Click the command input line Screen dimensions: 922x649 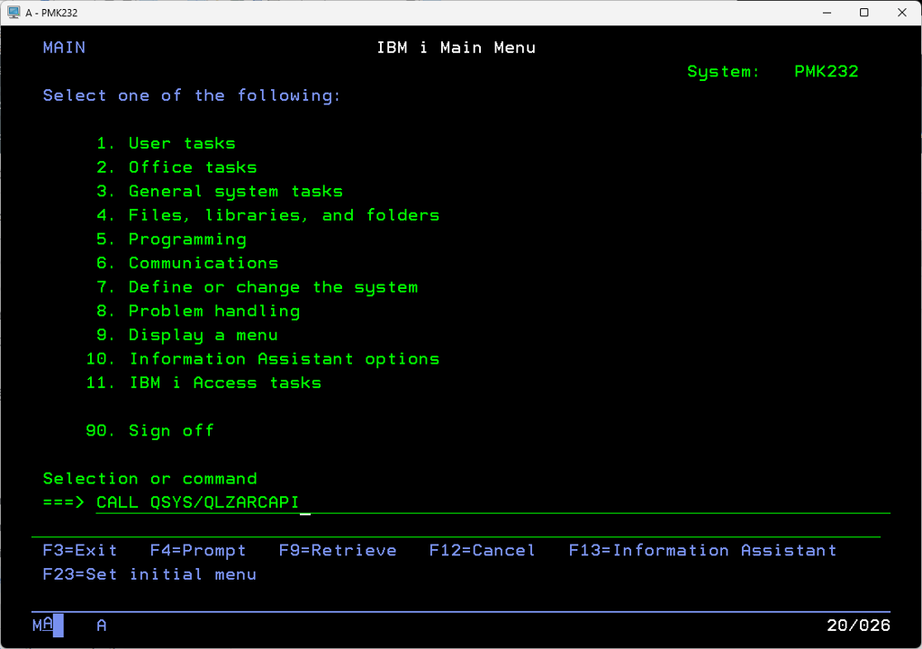pos(493,502)
